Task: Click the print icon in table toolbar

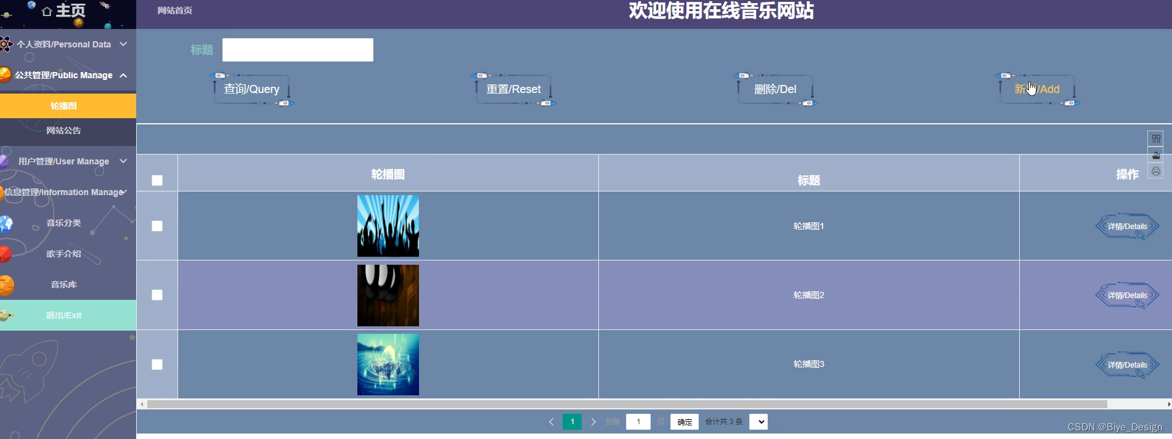Action: 1156,171
